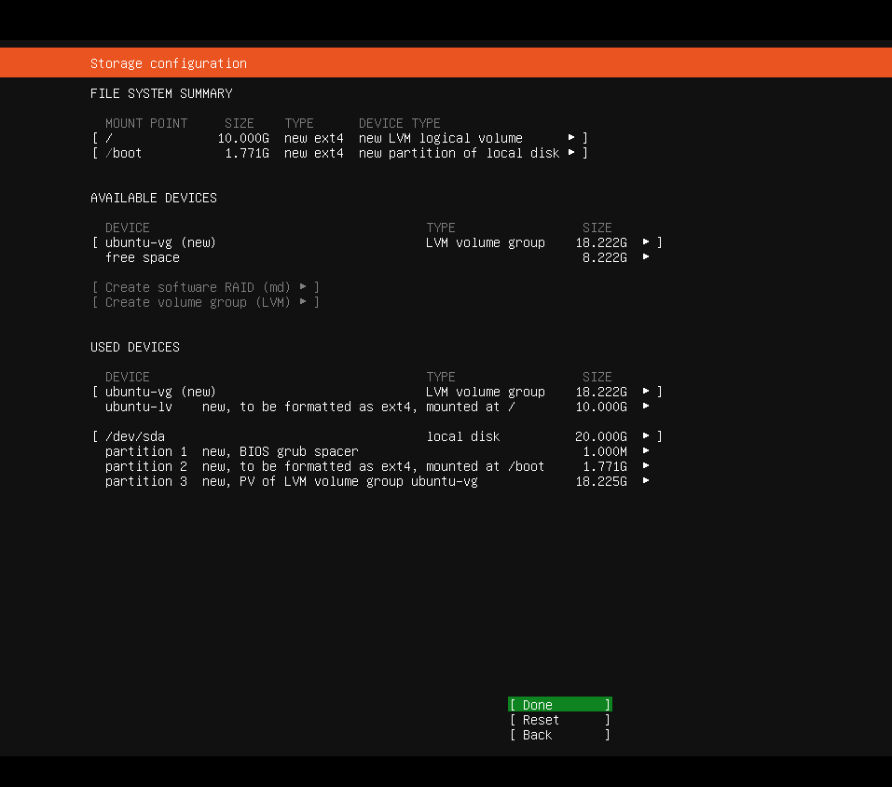Open Create volume group (LVM) option

pos(205,302)
